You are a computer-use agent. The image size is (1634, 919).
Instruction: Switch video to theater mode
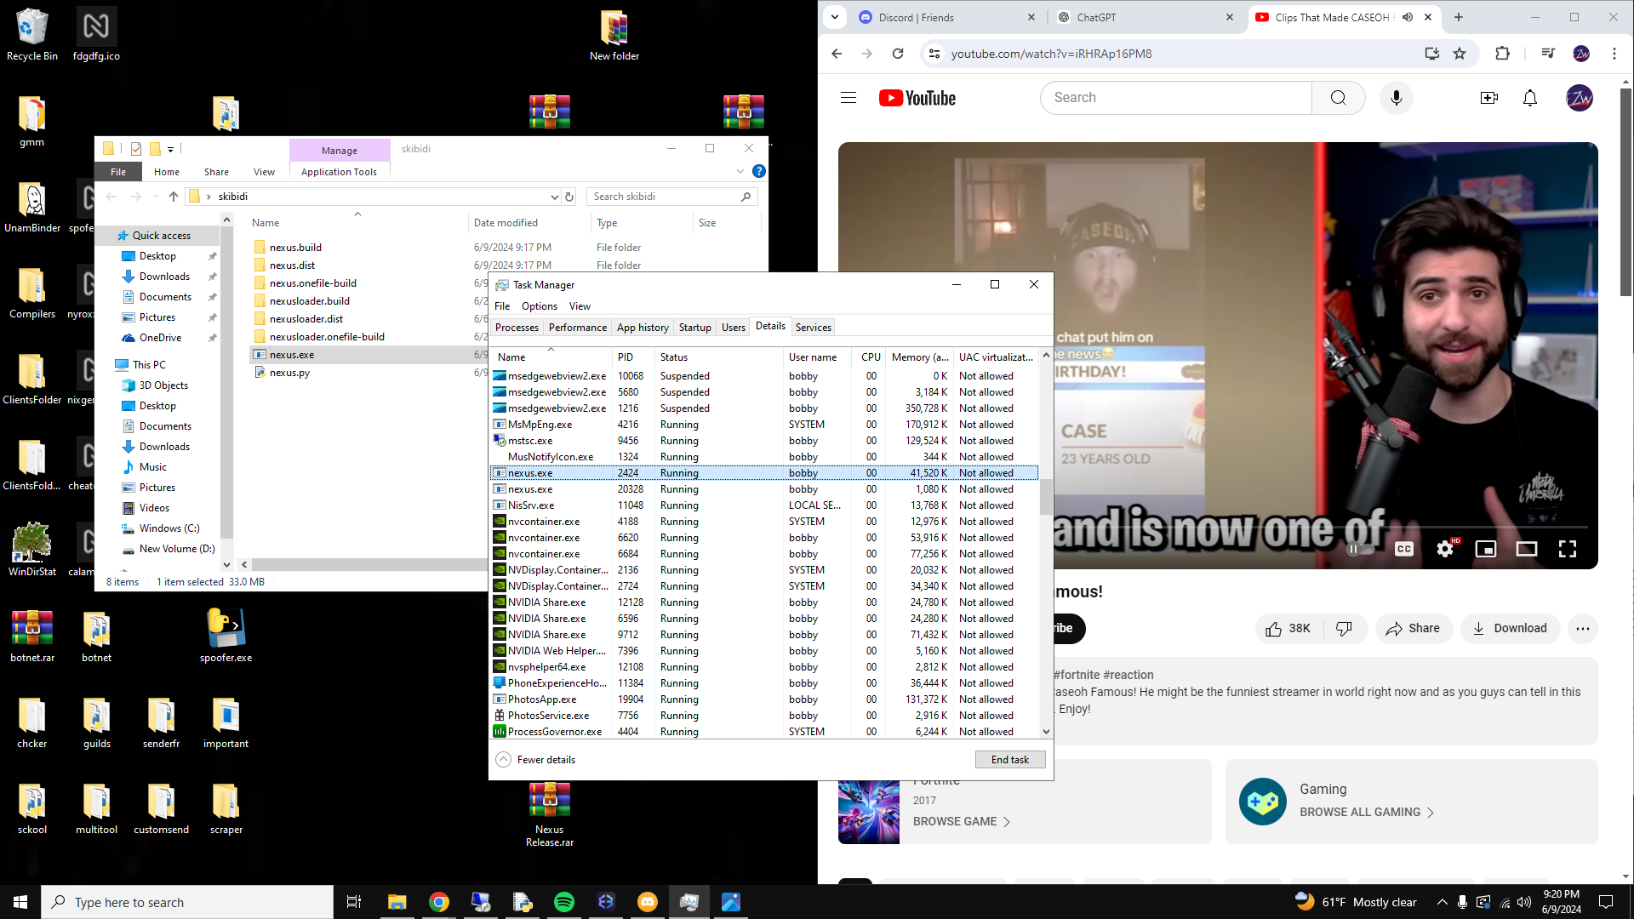coord(1526,549)
